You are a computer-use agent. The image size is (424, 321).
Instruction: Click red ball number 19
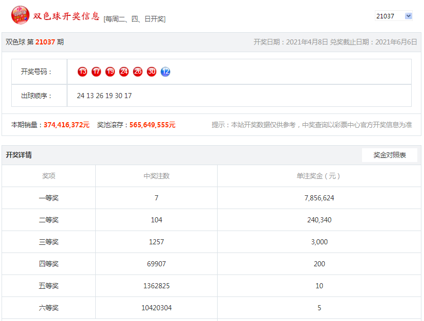click(x=110, y=72)
